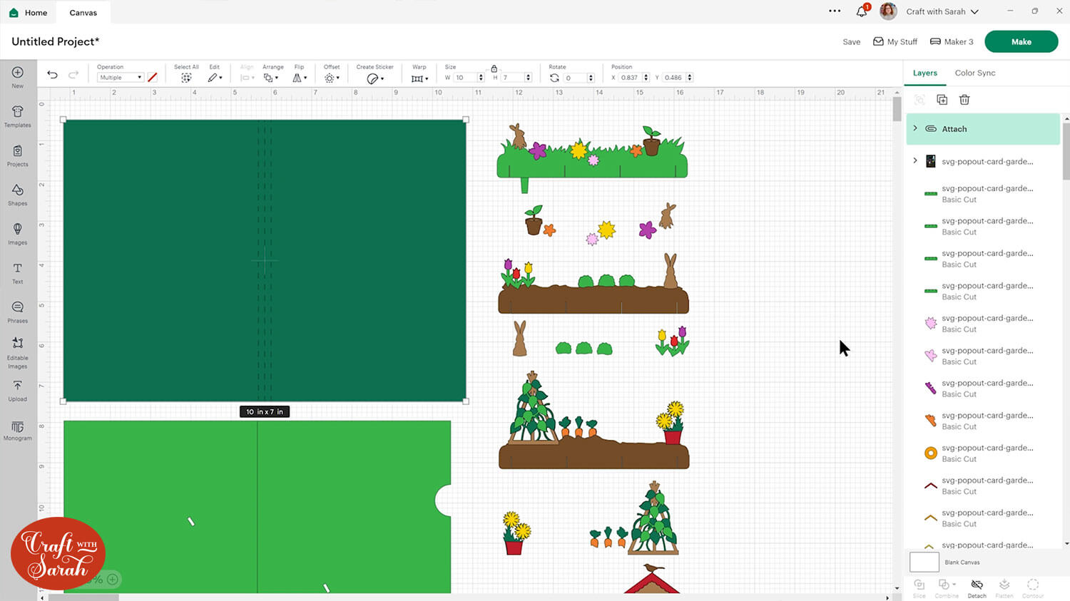Open the Templates panel
The height and width of the screenshot is (601, 1070).
click(18, 116)
